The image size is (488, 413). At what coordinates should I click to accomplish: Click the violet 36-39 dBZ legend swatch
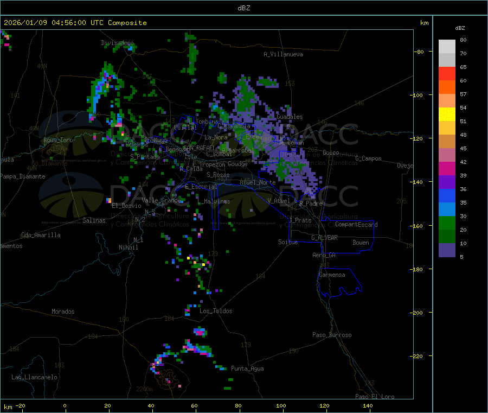pyautogui.click(x=447, y=182)
